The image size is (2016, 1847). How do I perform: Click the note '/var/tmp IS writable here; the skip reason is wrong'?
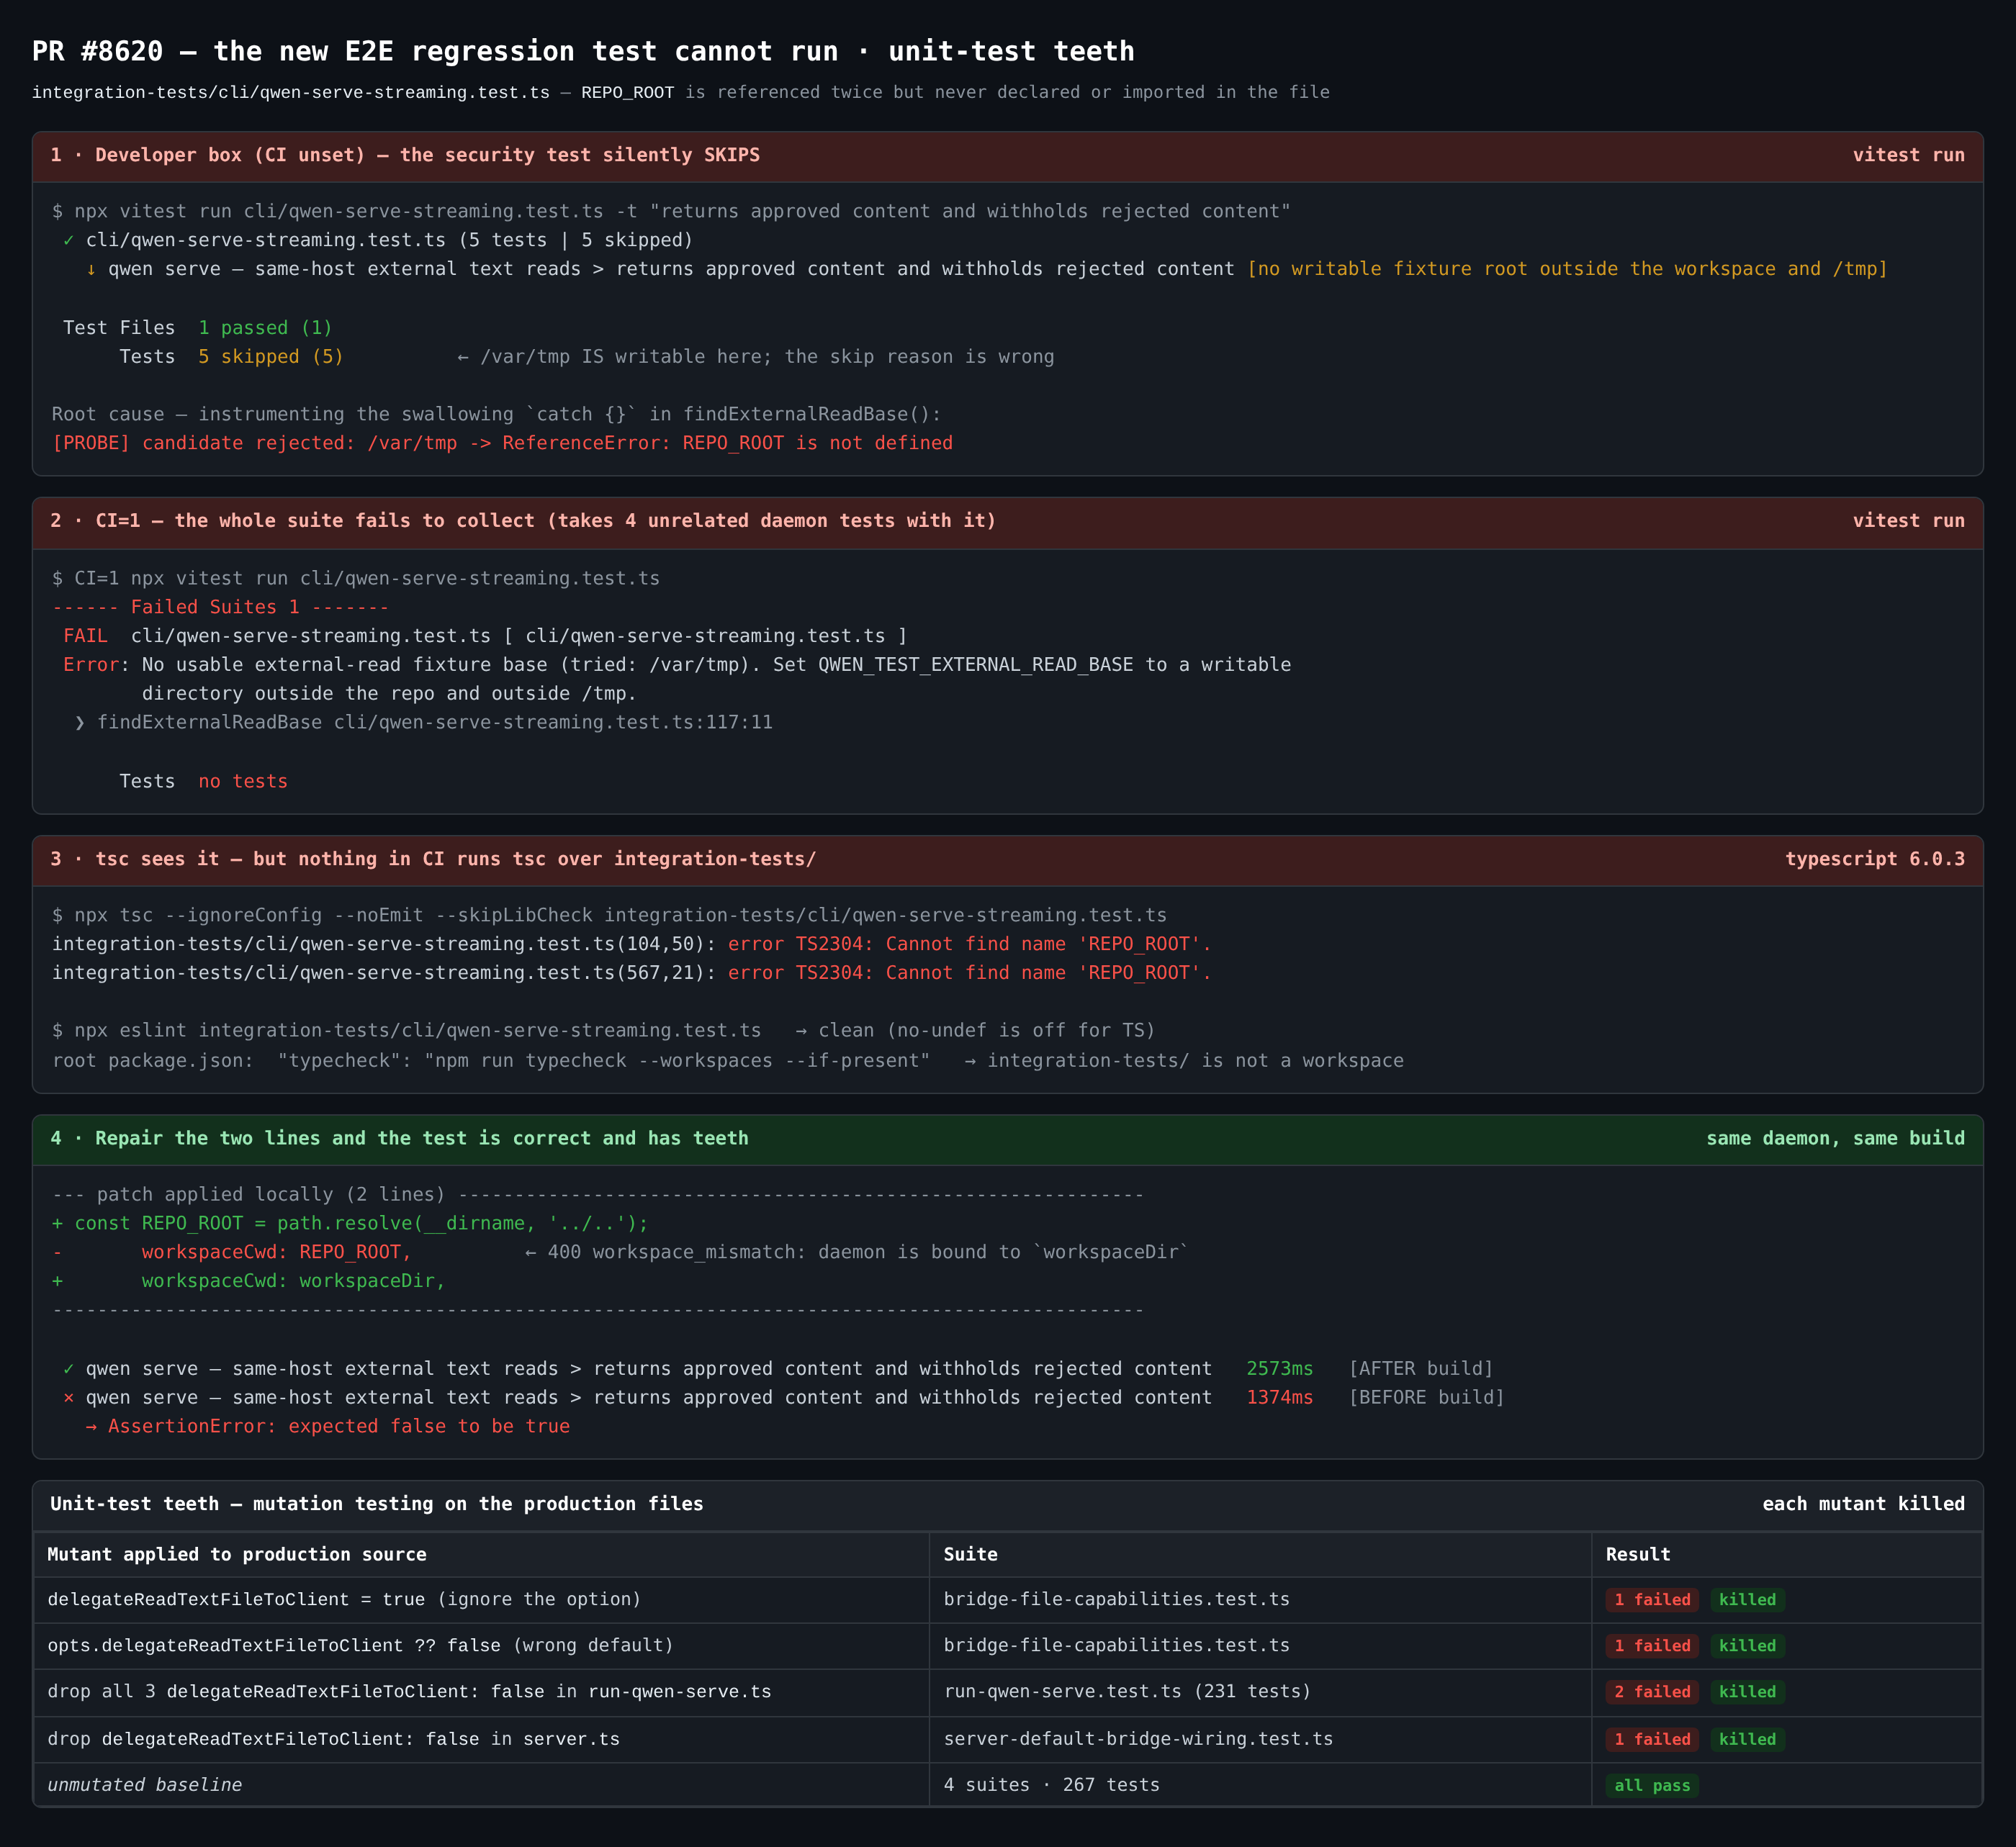coord(767,358)
